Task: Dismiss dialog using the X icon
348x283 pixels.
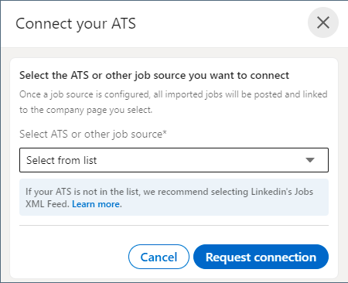Action: [x=323, y=22]
